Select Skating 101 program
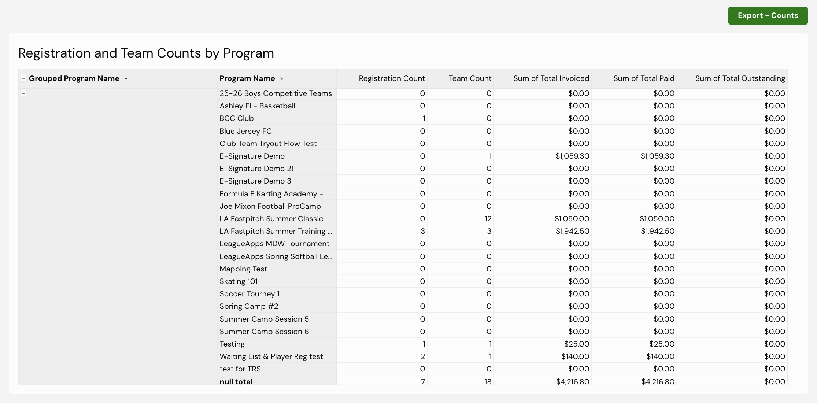This screenshot has height=403, width=817. 239,281
